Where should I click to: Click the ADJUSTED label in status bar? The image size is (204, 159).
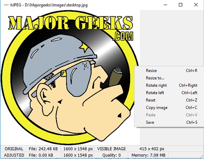pos(14,155)
